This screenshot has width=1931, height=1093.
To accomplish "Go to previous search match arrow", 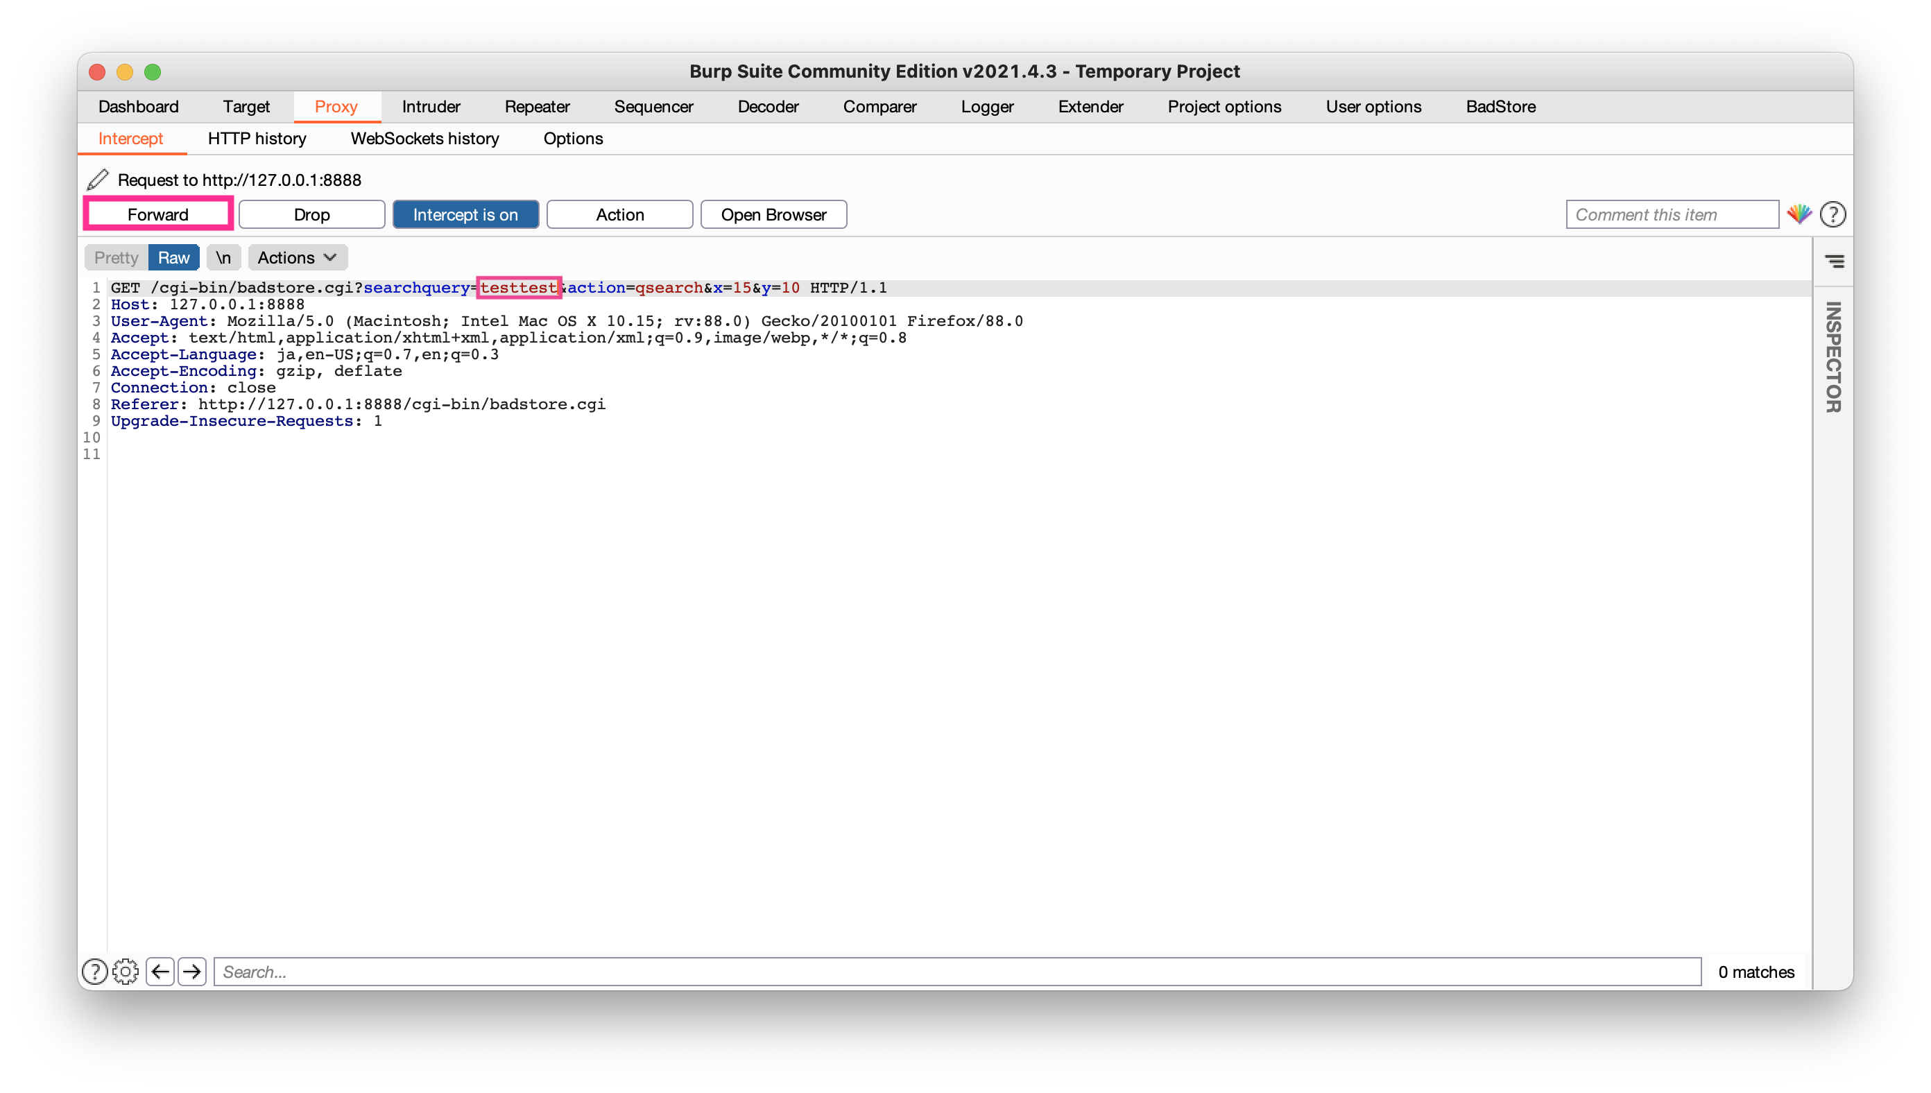I will coord(160,972).
